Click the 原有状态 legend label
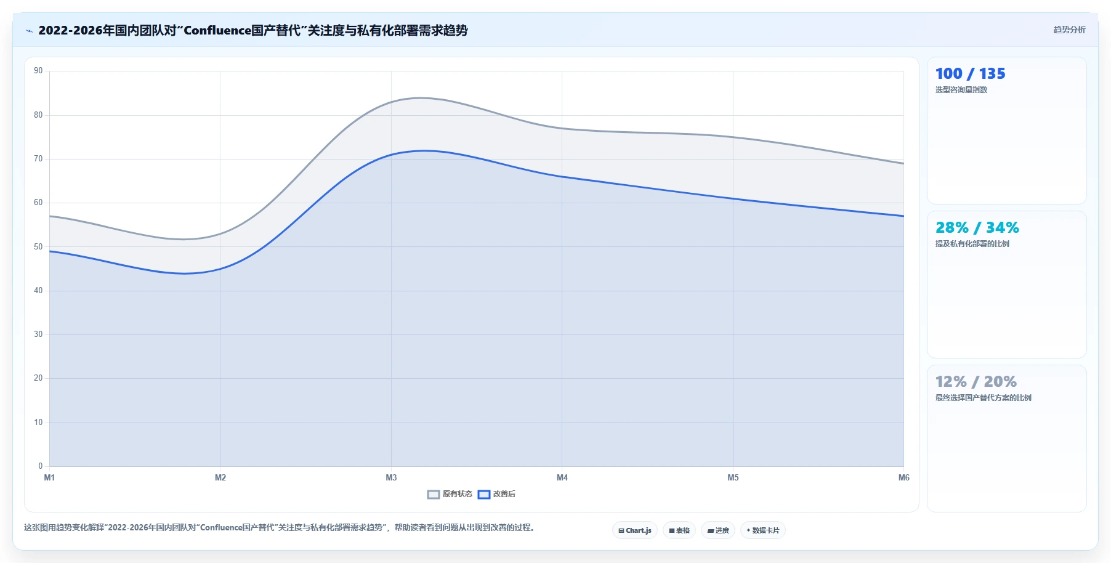The width and height of the screenshot is (1111, 563). click(x=458, y=494)
